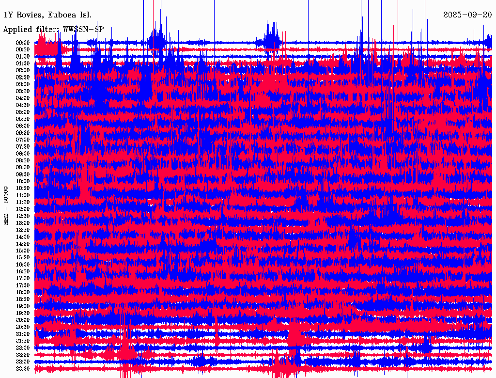
Task: Select the 08:30 trace time label
Action: (23, 160)
